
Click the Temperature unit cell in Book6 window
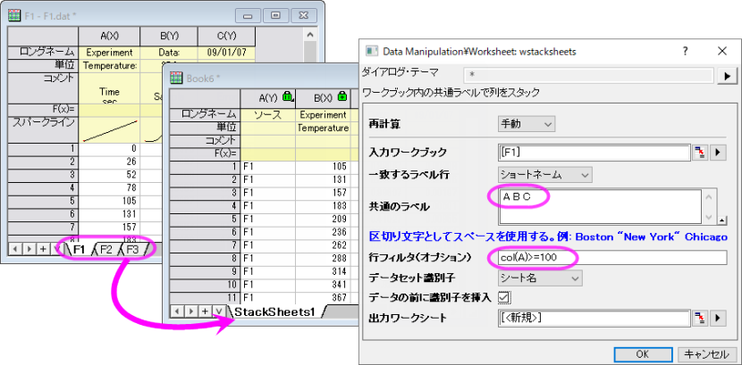[x=323, y=128]
